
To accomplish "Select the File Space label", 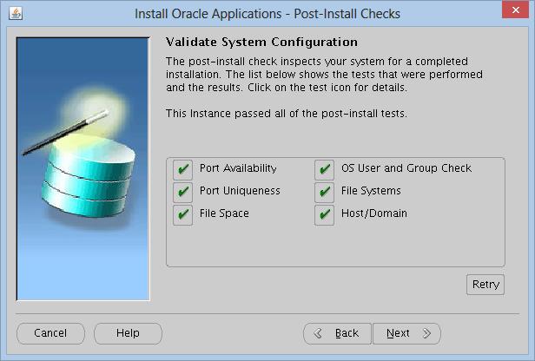I will point(224,213).
